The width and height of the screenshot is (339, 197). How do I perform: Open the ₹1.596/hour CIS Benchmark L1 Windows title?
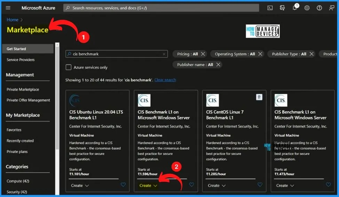[x=164, y=115]
